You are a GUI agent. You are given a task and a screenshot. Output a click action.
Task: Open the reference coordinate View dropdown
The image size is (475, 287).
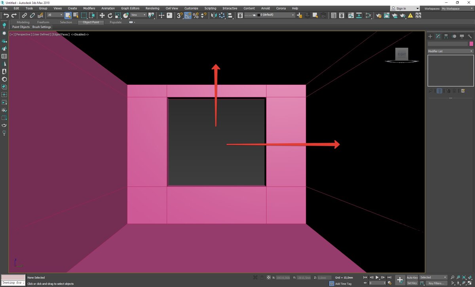coord(139,15)
